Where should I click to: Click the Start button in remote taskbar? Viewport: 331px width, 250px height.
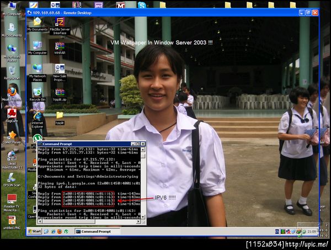[34, 231]
